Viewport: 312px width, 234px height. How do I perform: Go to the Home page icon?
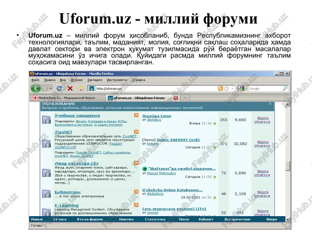80,88
